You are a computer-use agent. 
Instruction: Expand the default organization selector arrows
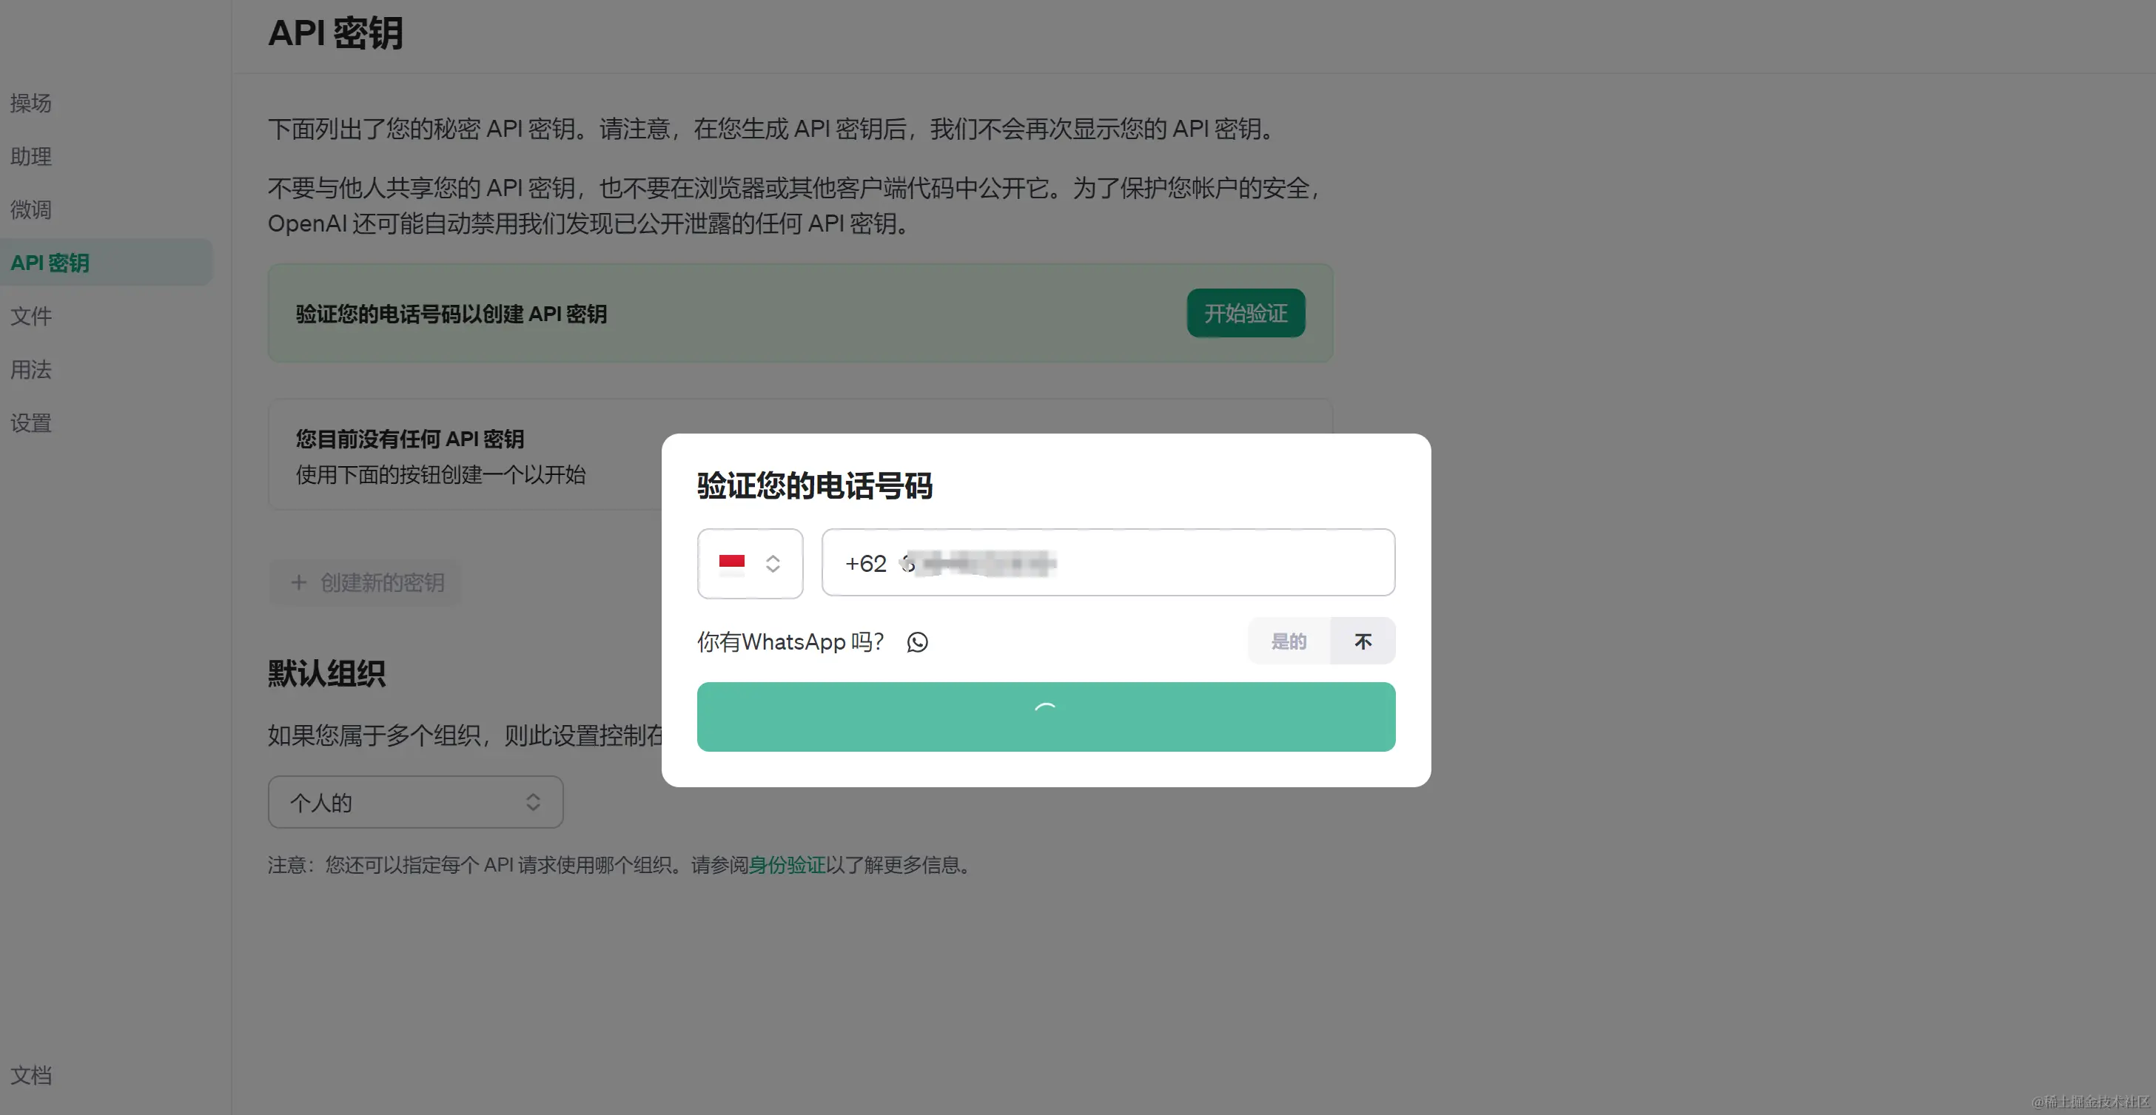[x=534, y=801]
